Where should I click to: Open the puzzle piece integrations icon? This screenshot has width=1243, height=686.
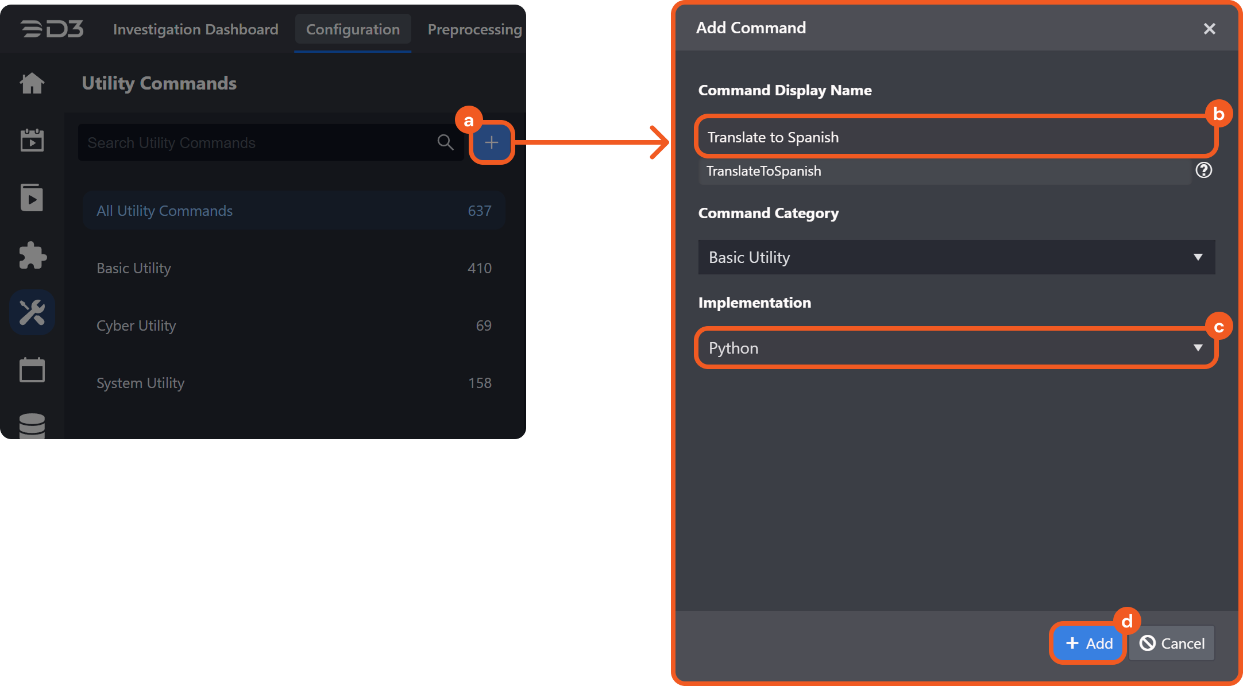point(32,255)
